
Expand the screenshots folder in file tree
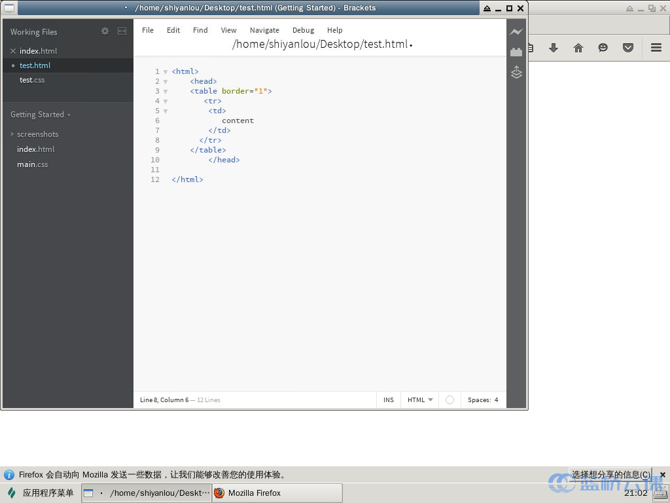click(x=12, y=134)
